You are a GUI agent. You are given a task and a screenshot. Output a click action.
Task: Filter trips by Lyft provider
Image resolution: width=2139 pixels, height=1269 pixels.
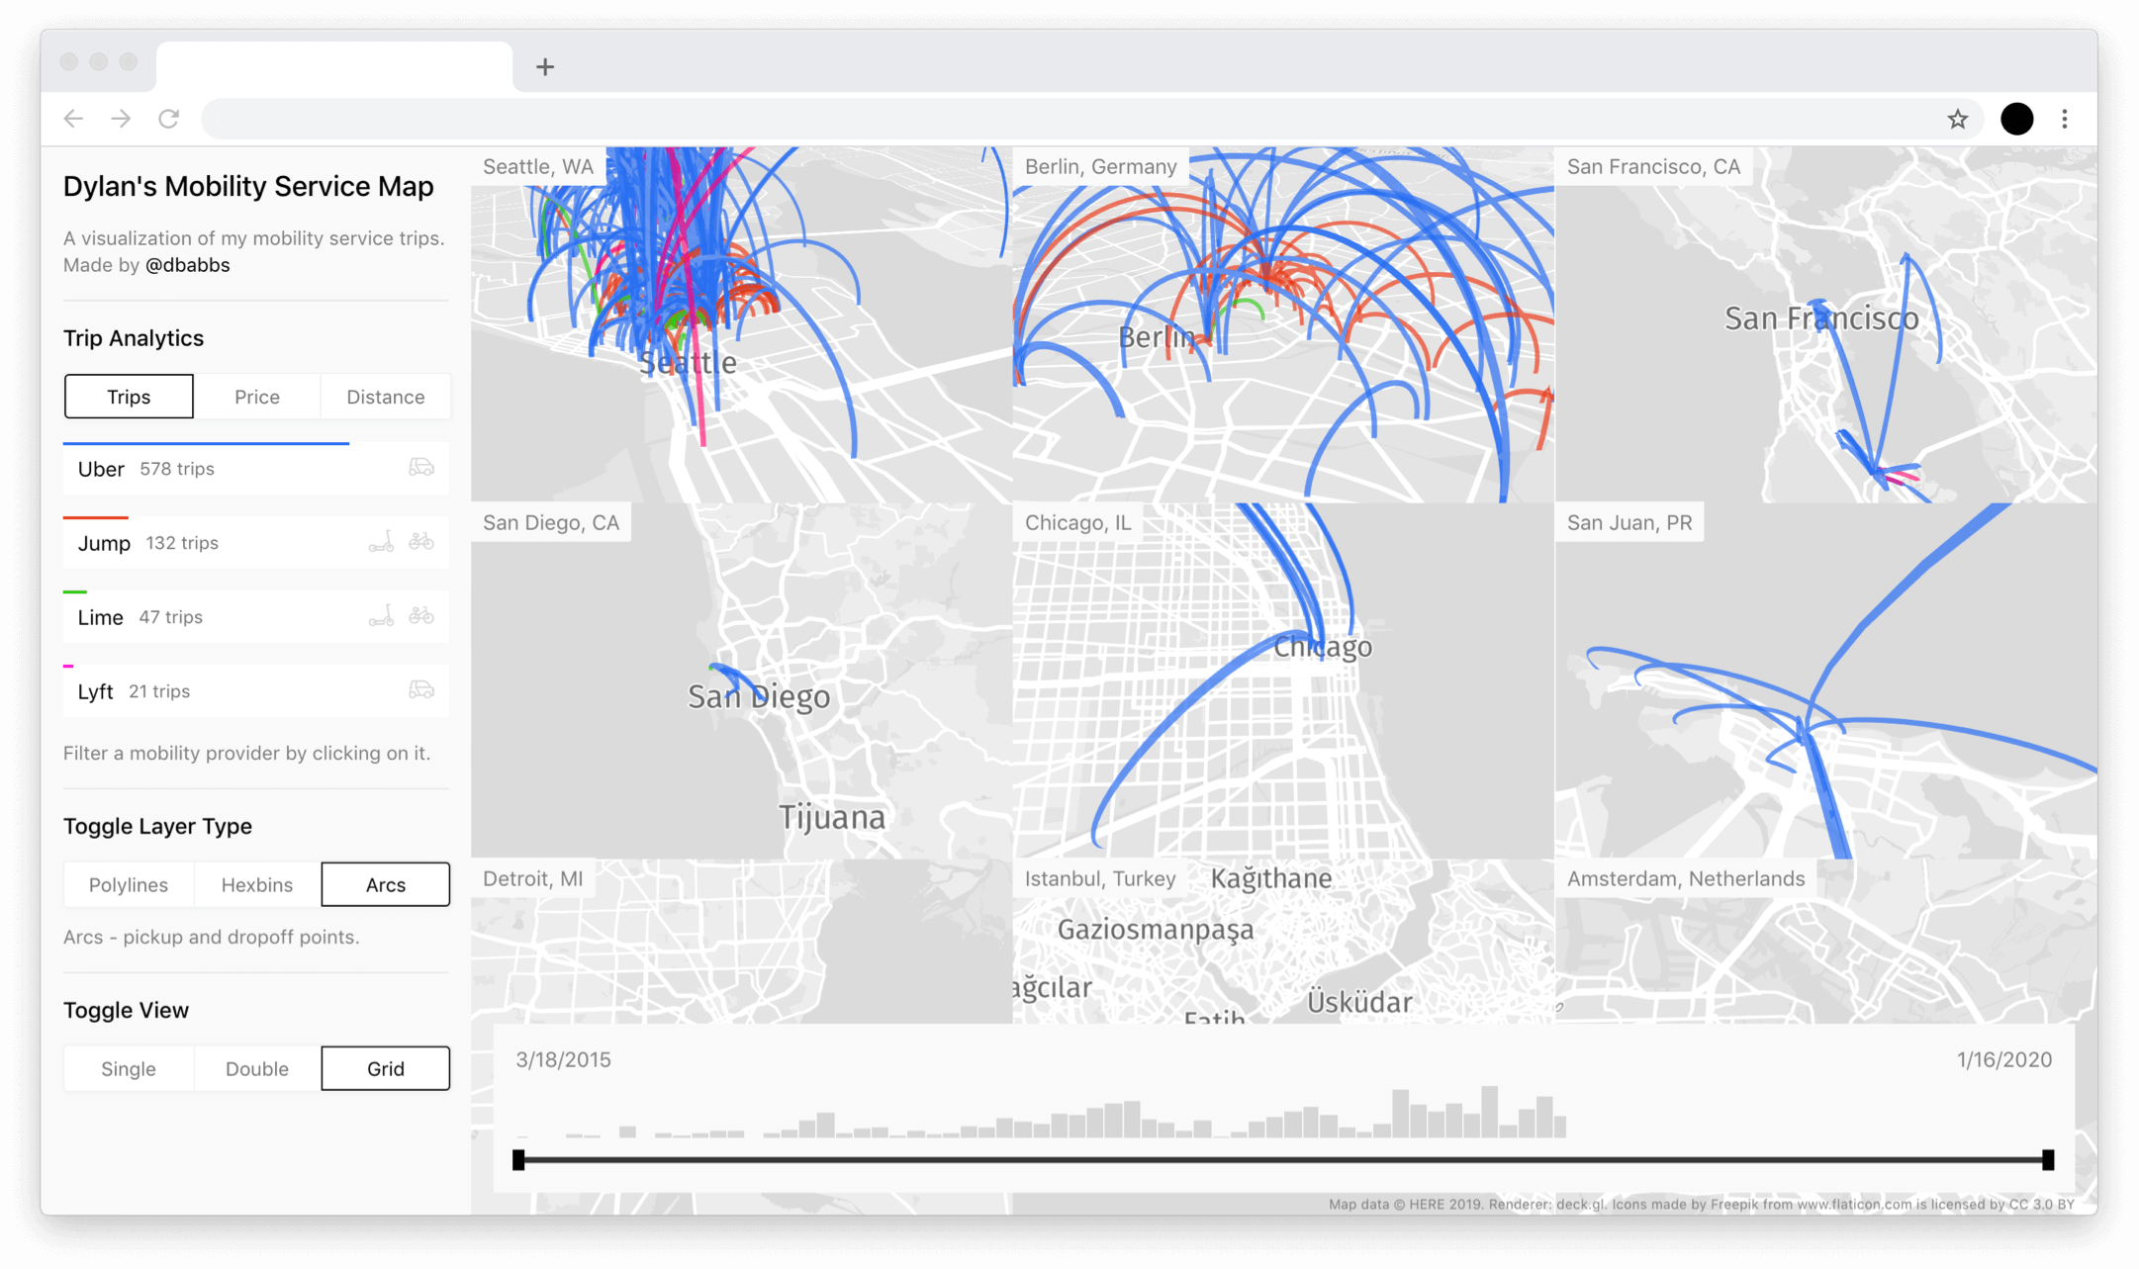click(256, 691)
